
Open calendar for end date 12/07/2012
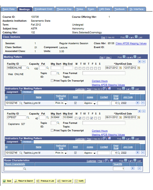[139, 68]
